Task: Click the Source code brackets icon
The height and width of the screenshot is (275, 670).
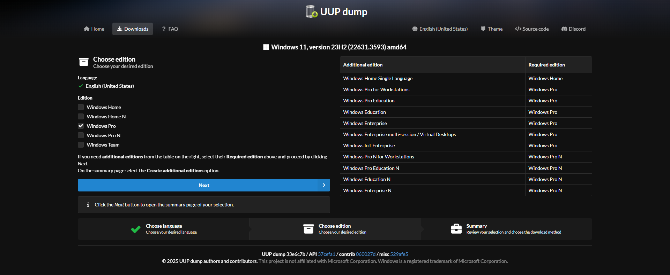Action: point(518,29)
